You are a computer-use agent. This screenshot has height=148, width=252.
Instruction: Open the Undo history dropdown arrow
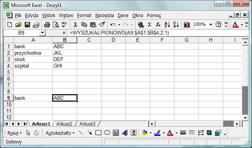pyautogui.click(x=119, y=25)
